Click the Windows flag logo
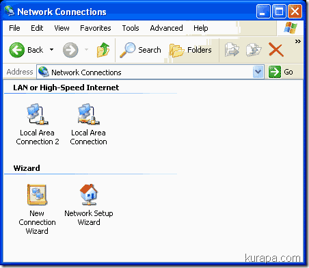Screen dimensions: 309x268 coord(291,28)
